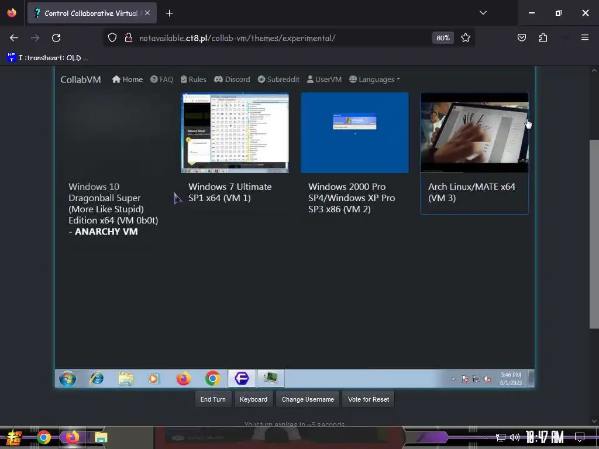Click the Windows 2000 Pro SP4 title text

pos(352,198)
